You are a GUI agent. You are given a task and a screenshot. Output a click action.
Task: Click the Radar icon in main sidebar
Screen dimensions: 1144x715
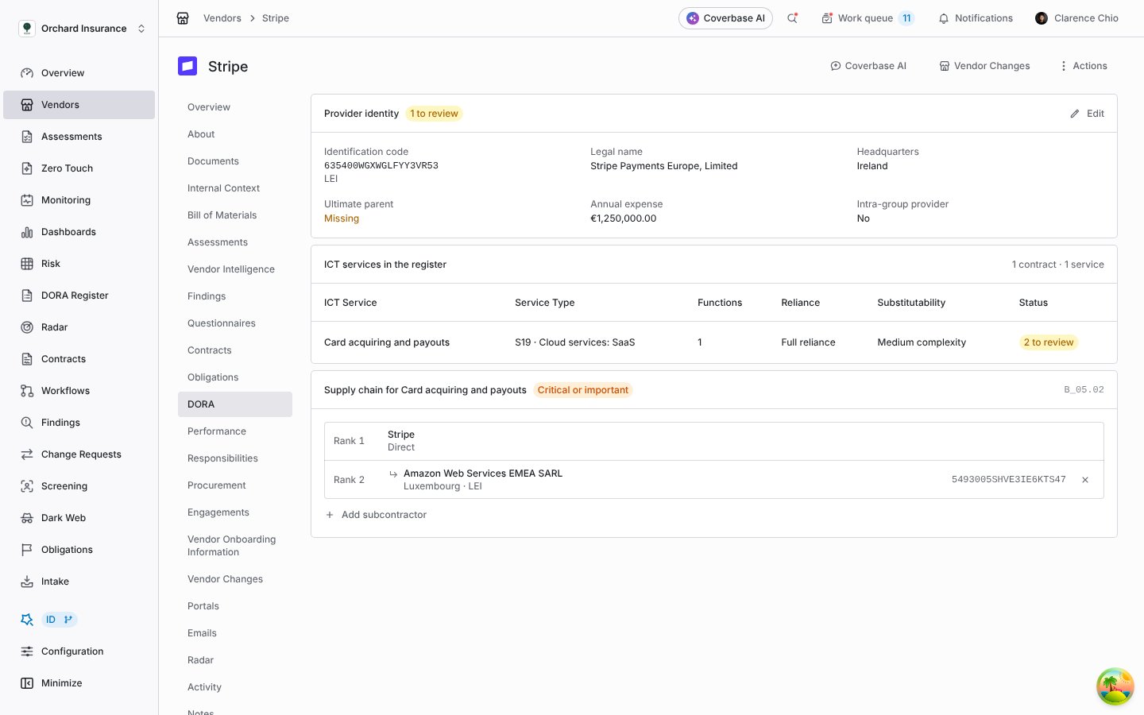pyautogui.click(x=27, y=327)
